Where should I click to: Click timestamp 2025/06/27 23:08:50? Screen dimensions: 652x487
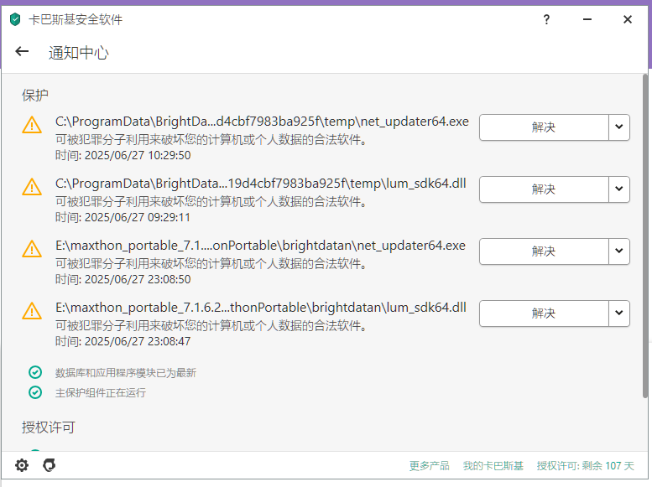(x=138, y=279)
